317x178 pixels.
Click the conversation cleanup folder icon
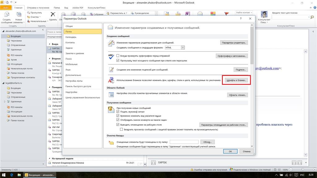[111, 142]
